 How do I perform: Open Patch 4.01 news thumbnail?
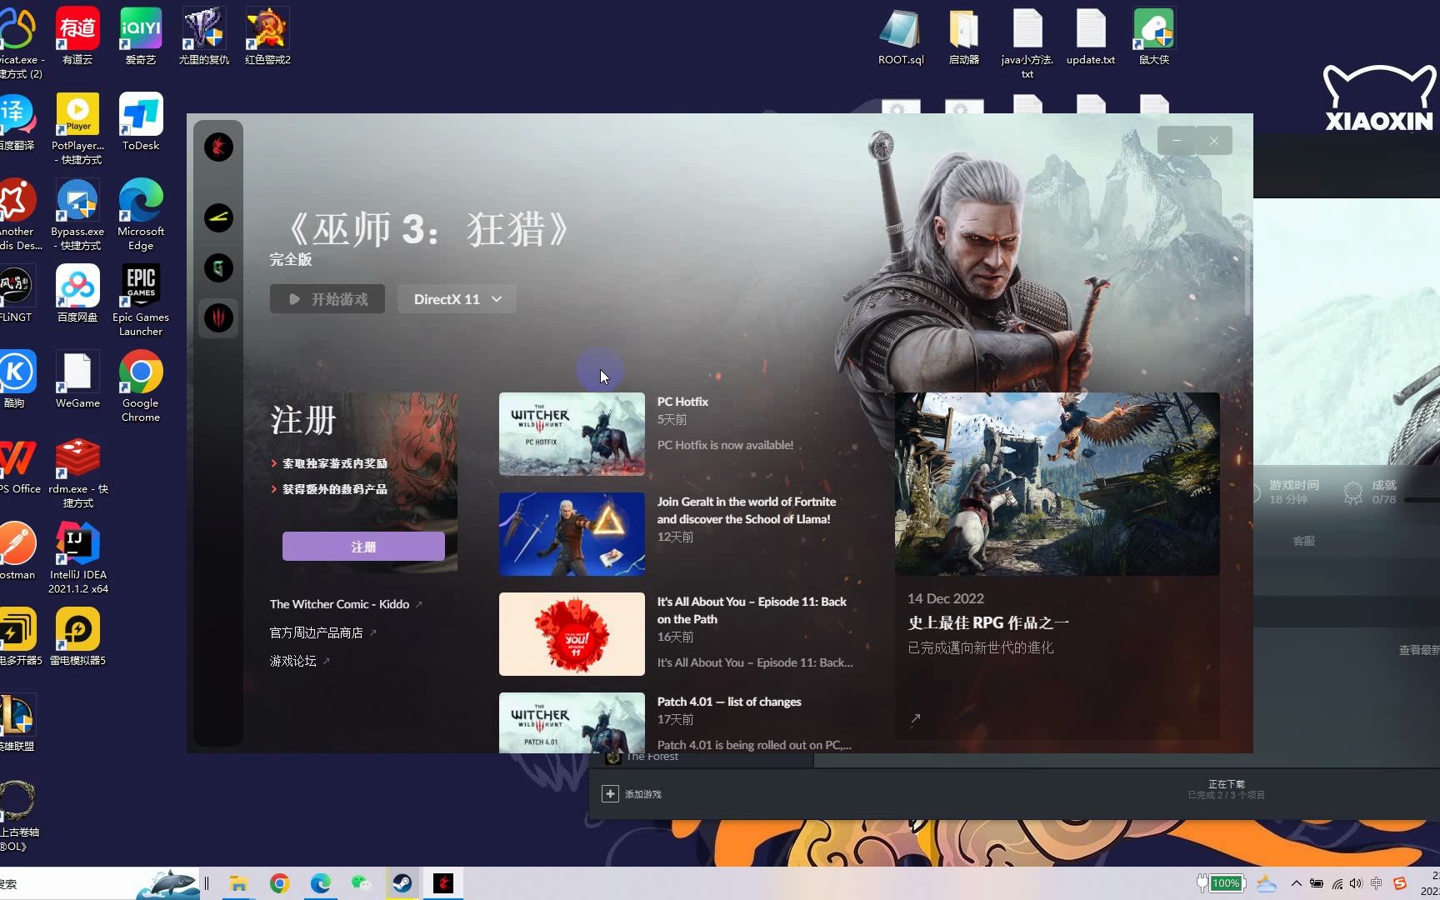(572, 722)
